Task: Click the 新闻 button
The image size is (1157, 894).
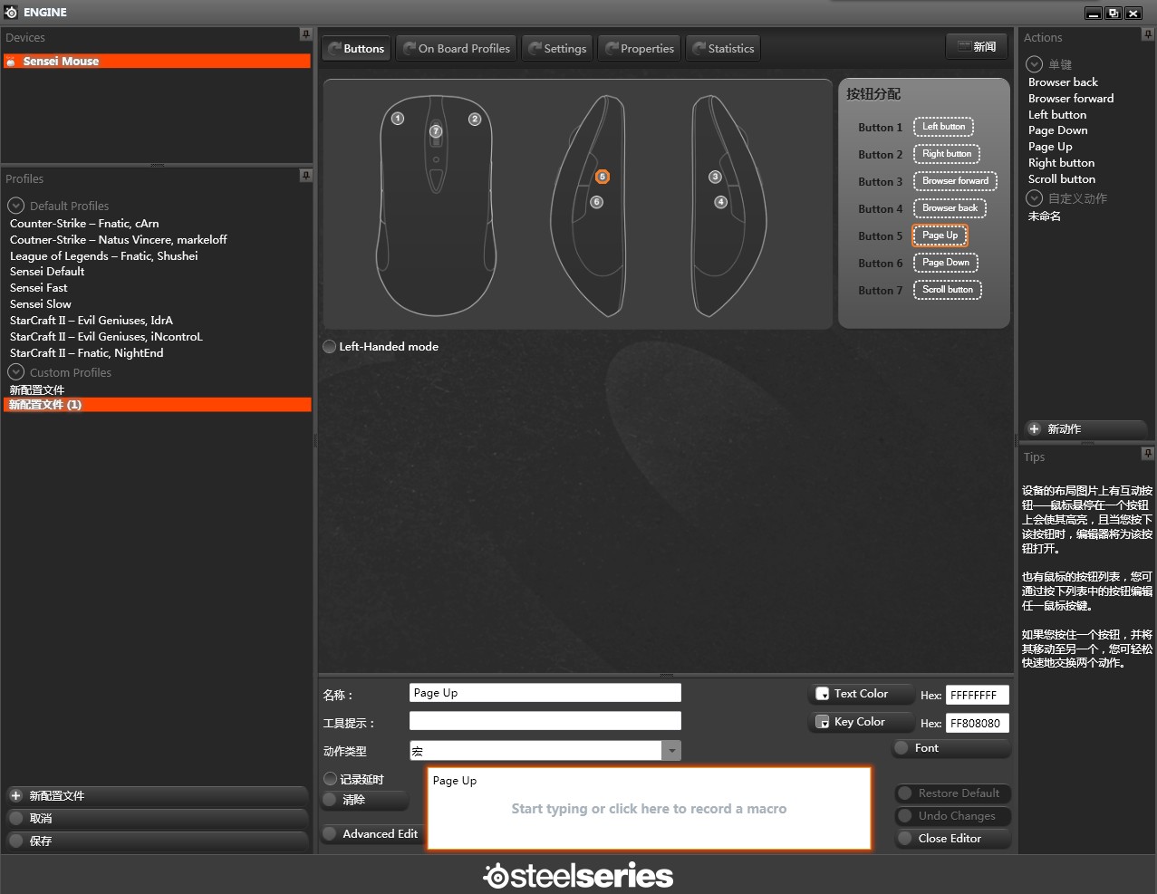Action: click(977, 46)
